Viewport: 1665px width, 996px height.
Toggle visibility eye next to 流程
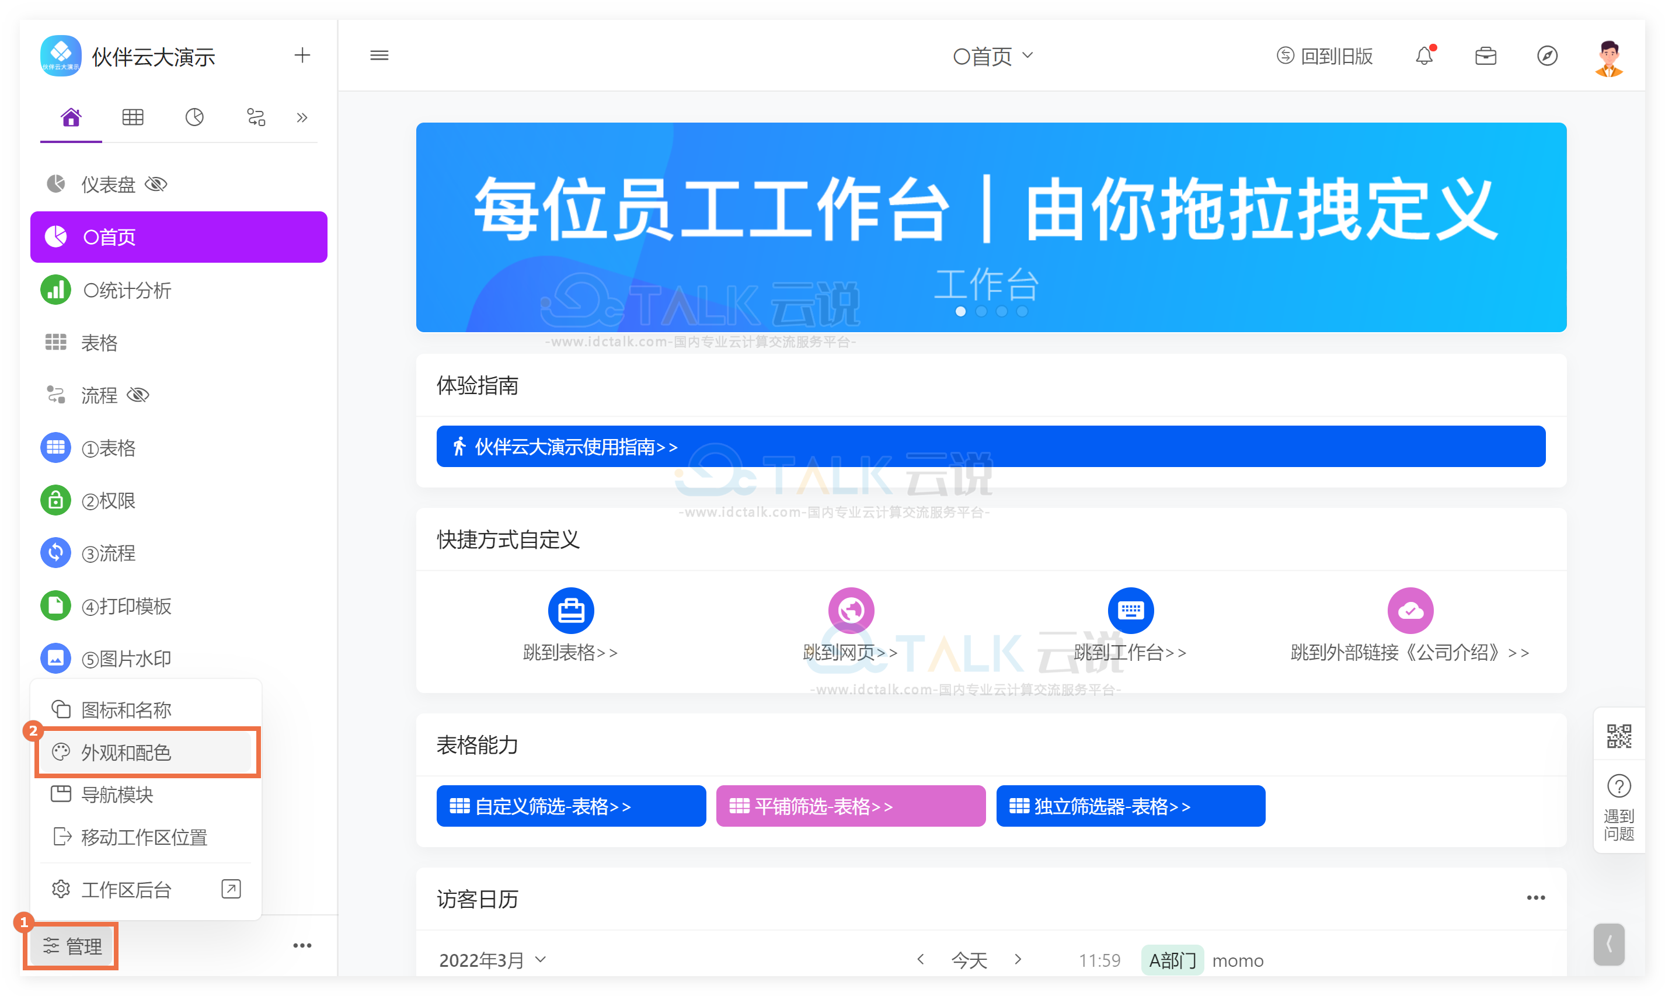[x=138, y=395]
